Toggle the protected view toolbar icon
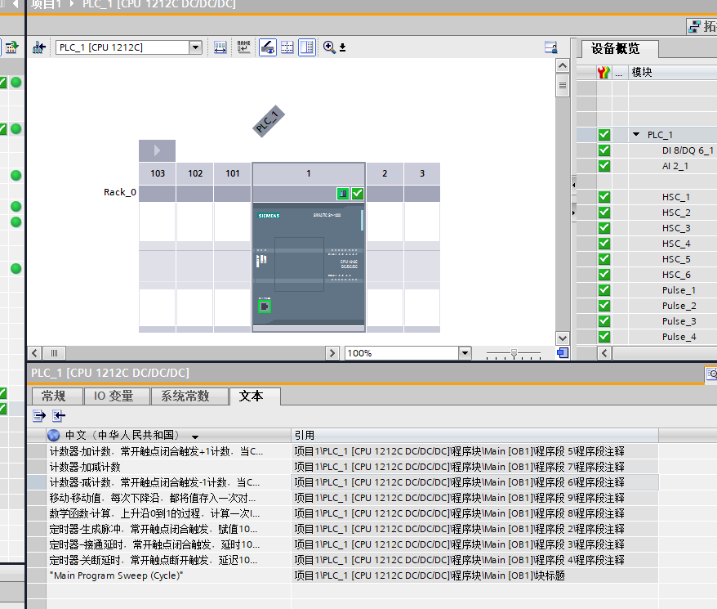The height and width of the screenshot is (609, 717). pos(268,47)
